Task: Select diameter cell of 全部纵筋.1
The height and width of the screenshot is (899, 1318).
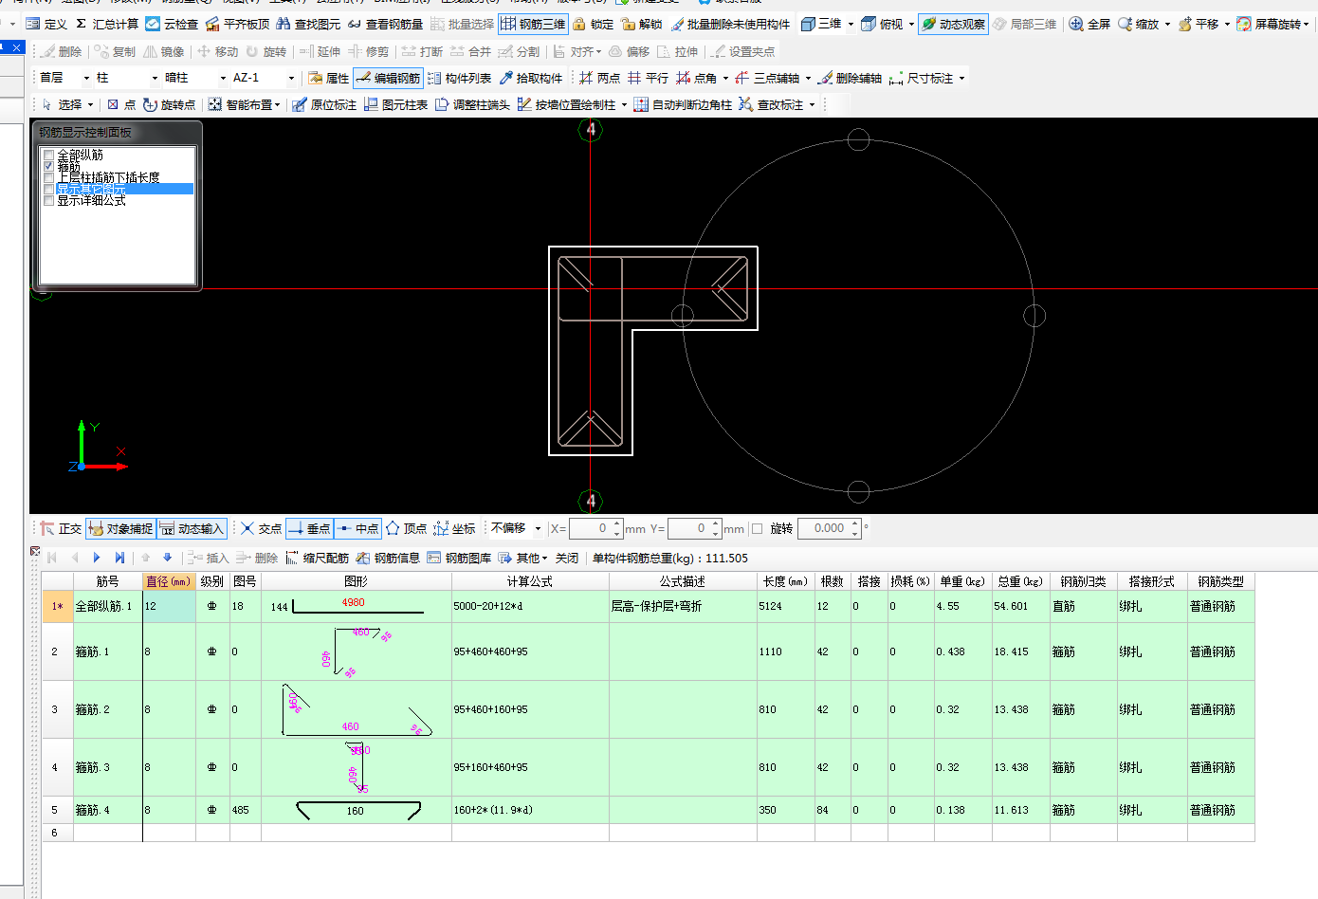Action: [169, 606]
